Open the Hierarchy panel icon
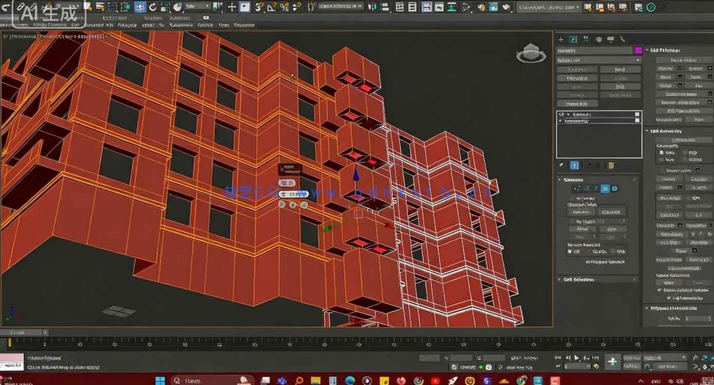714x385 pixels. click(585, 39)
